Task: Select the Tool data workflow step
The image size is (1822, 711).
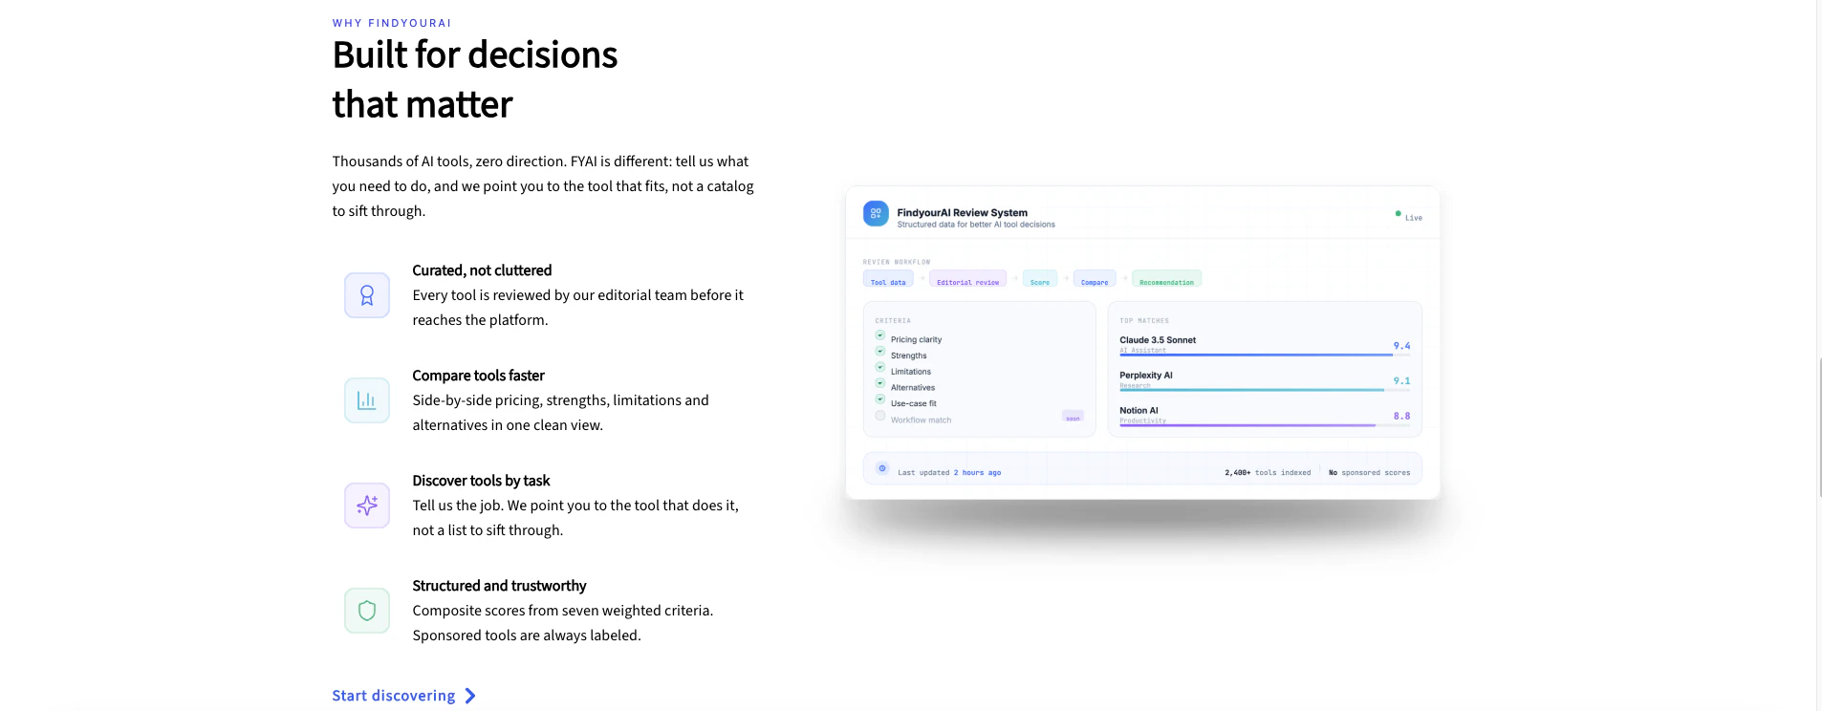Action: click(x=888, y=280)
